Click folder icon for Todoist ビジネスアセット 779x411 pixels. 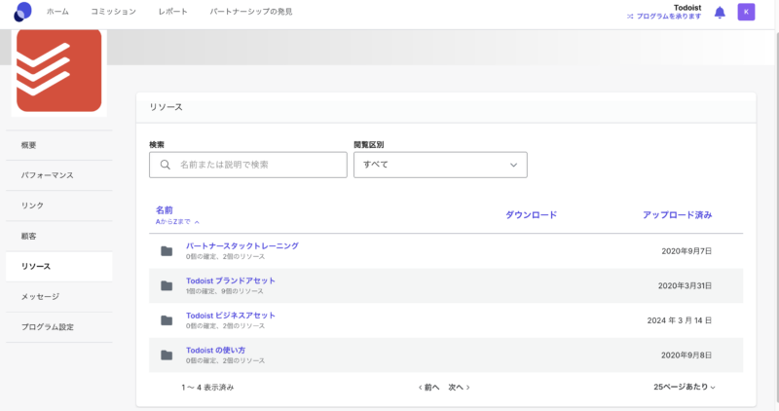(x=167, y=320)
